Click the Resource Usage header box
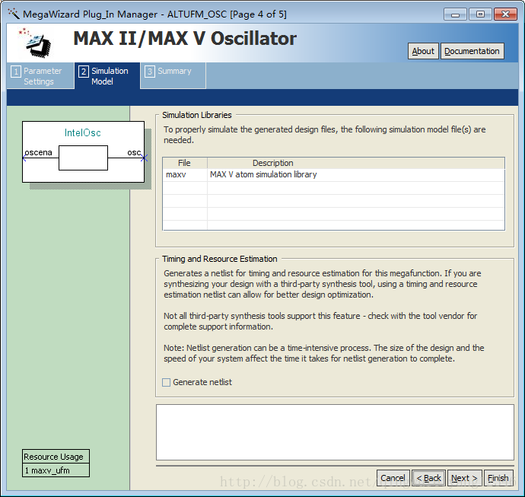 [x=56, y=457]
